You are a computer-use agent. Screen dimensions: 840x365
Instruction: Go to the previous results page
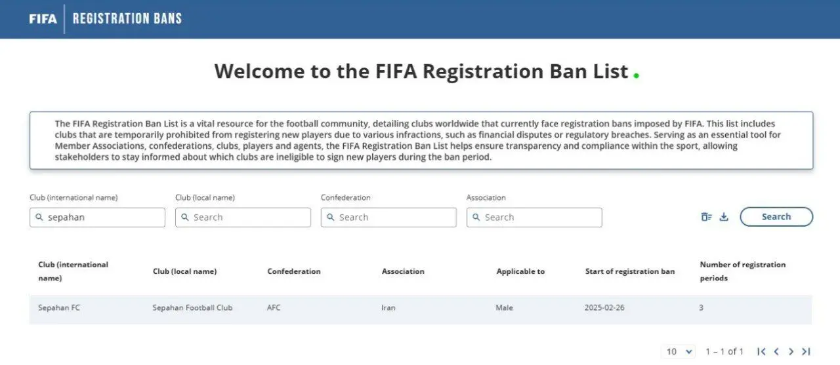coord(776,352)
